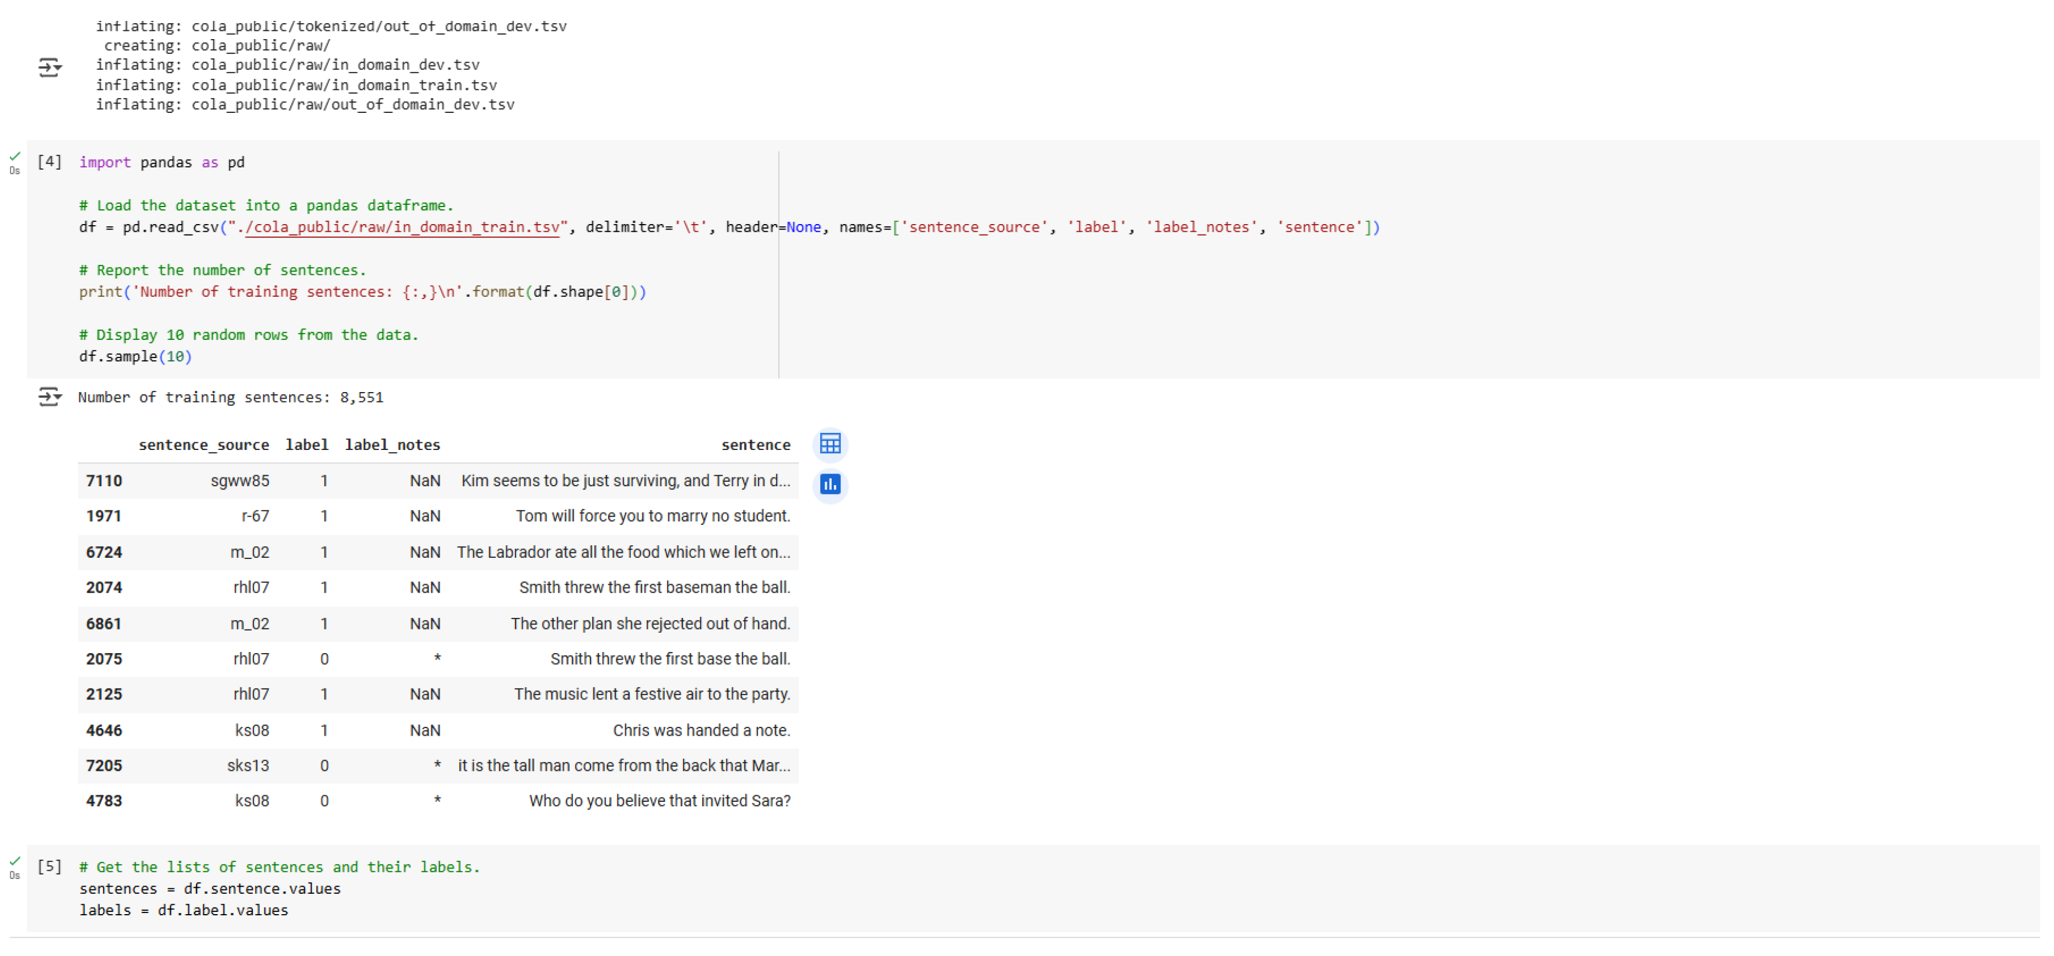Click execution count [5] to rerun the cell
Viewport: 2054px width, 956px height.
[x=50, y=867]
